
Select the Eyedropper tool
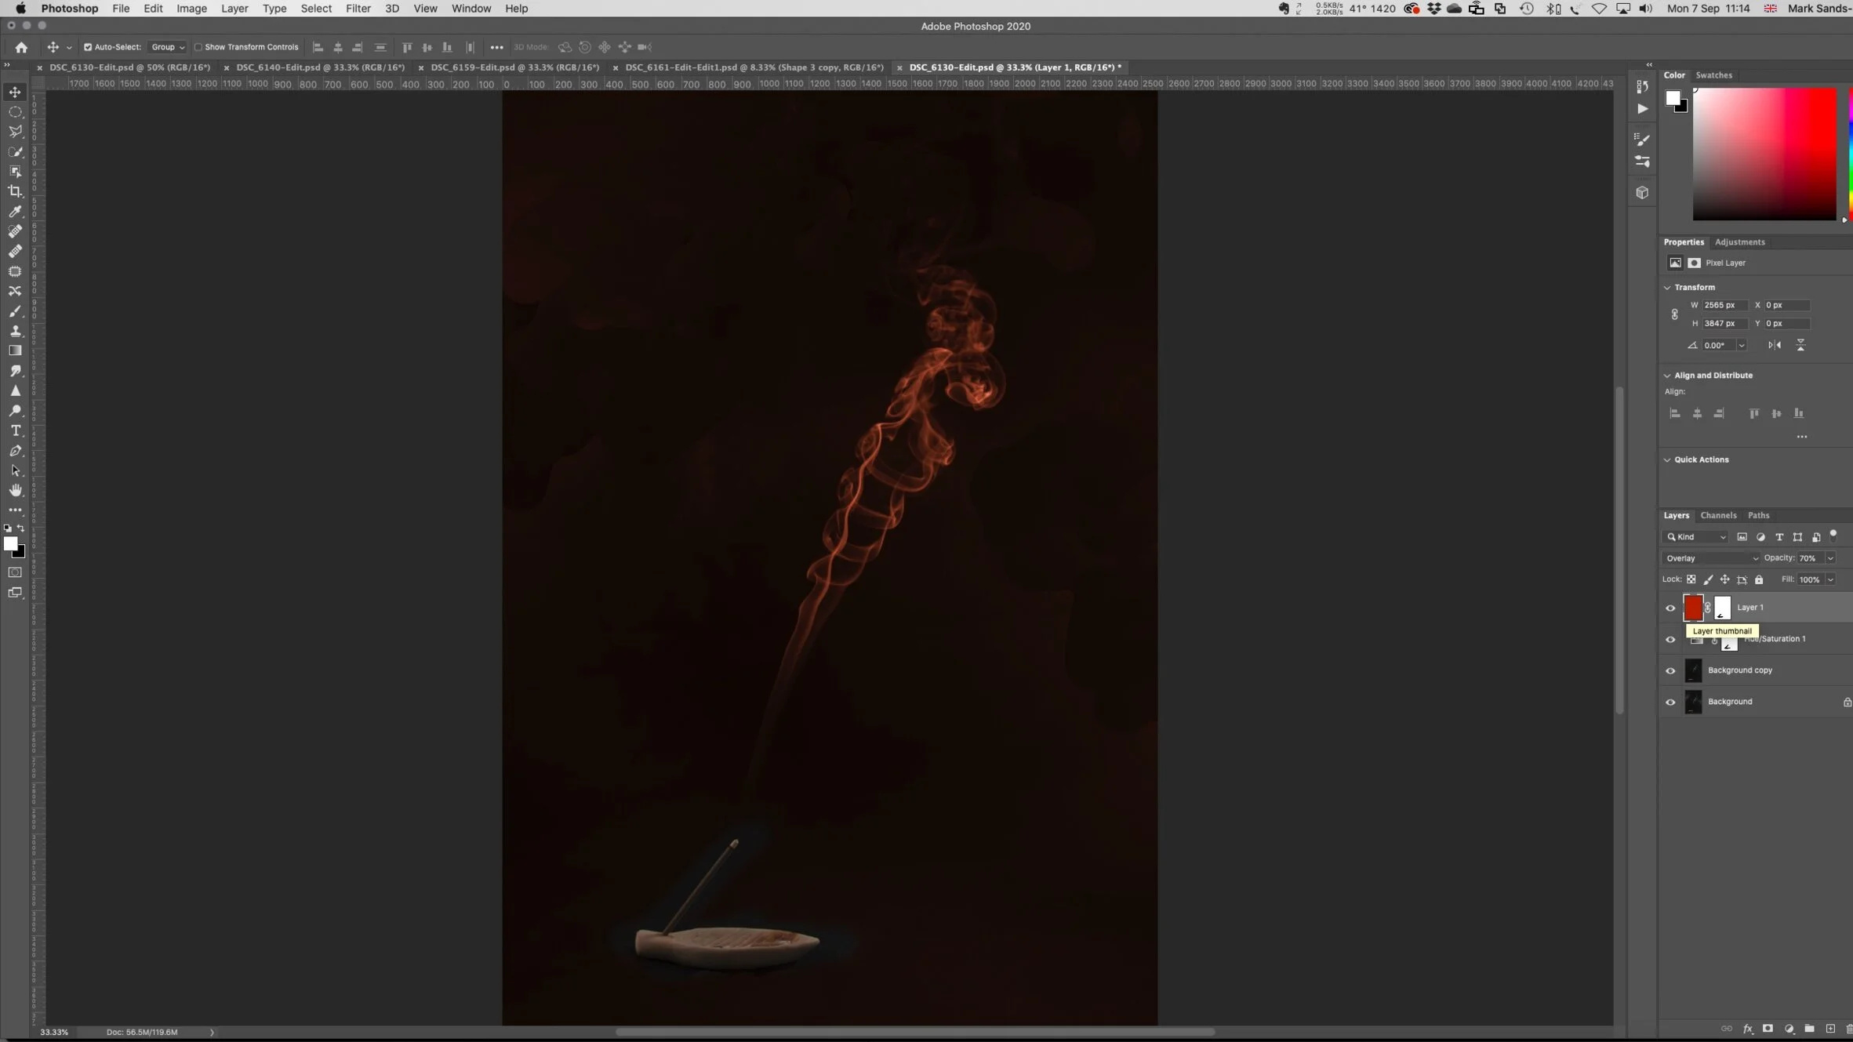coord(15,212)
